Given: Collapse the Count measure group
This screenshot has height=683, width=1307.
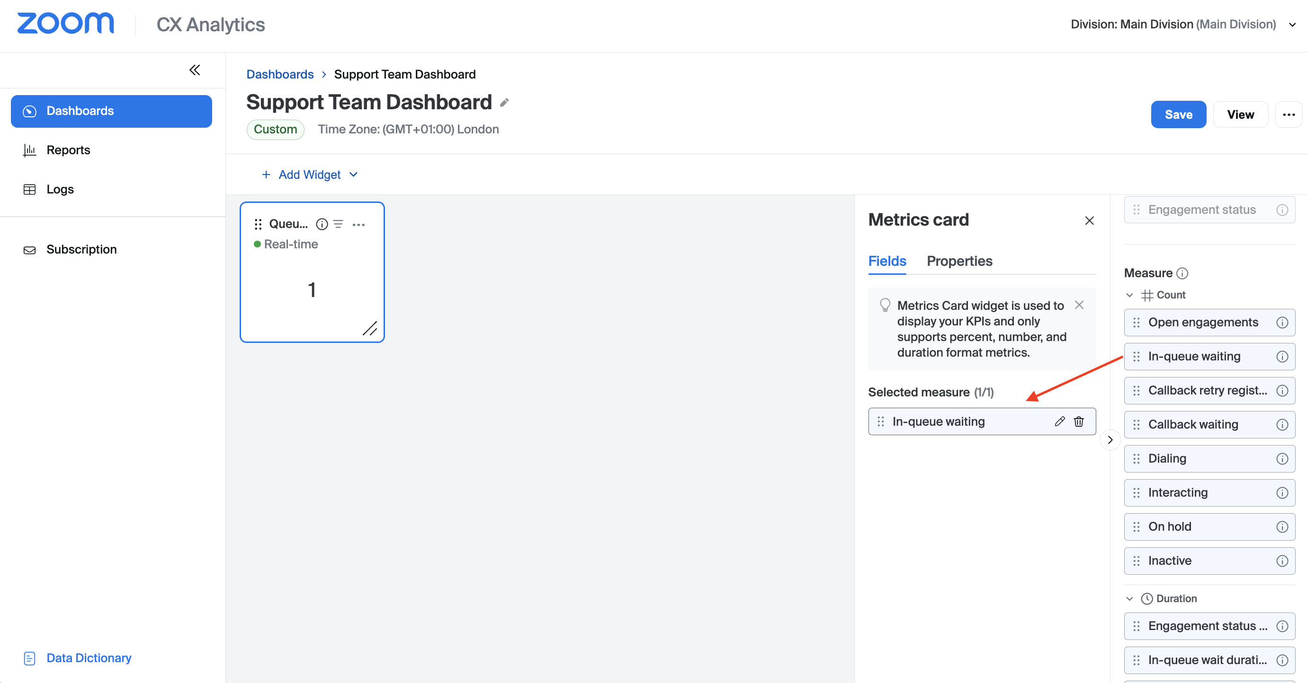Looking at the screenshot, I should 1129,295.
